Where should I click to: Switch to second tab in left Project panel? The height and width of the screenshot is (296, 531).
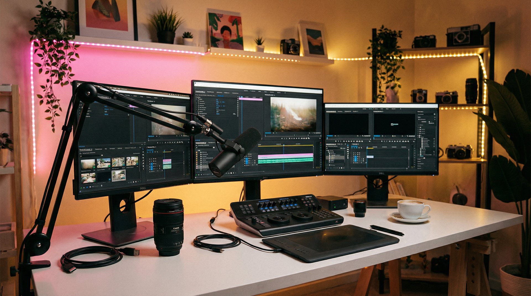(98, 149)
